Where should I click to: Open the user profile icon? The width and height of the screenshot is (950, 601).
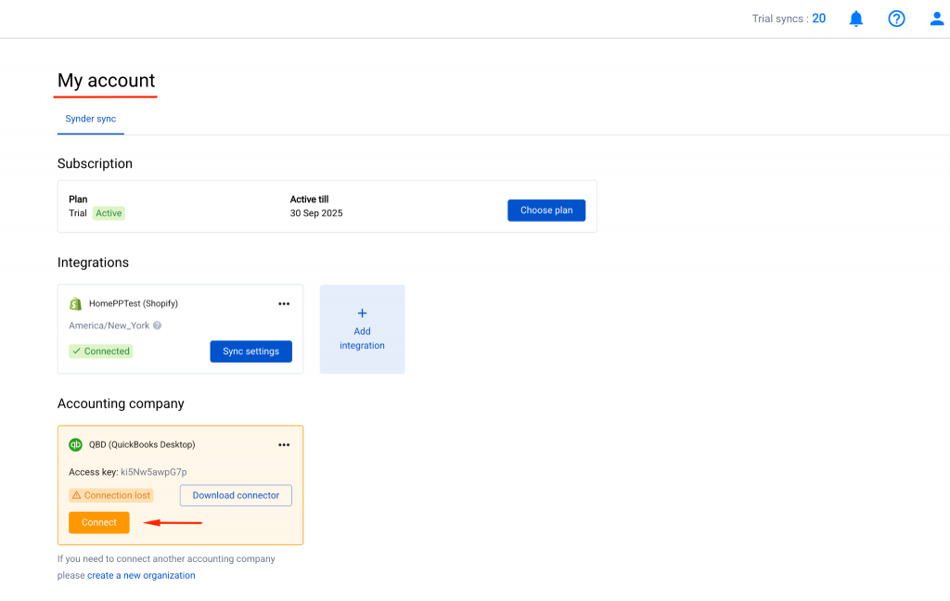[x=937, y=19]
